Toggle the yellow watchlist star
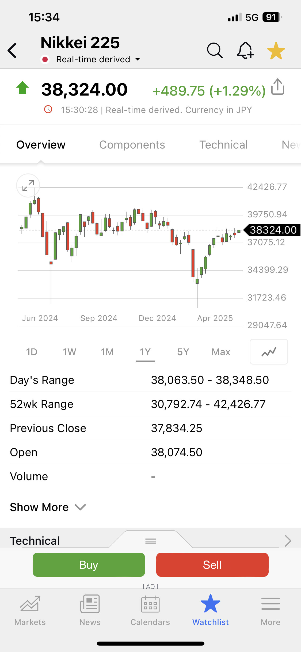 [276, 51]
